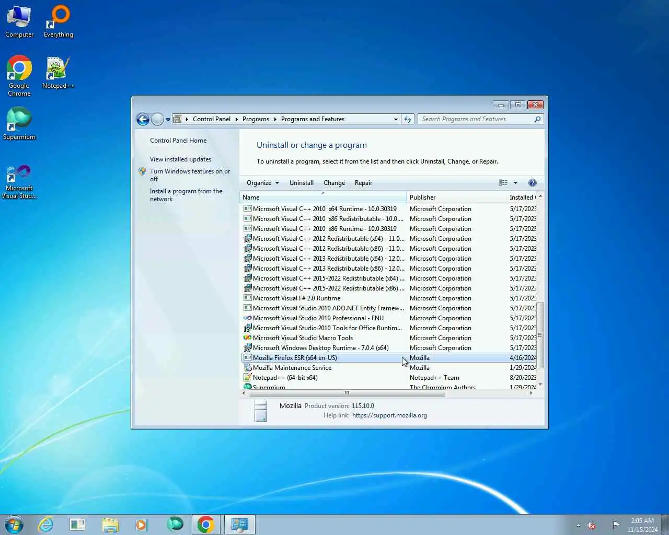
Task: Click the Uninstall toolbar command
Action: coord(302,183)
